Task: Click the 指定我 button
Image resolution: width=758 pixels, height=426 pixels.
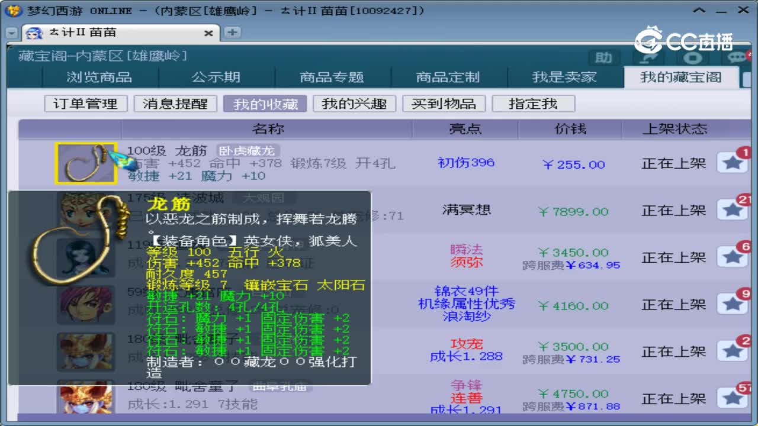Action: click(532, 103)
